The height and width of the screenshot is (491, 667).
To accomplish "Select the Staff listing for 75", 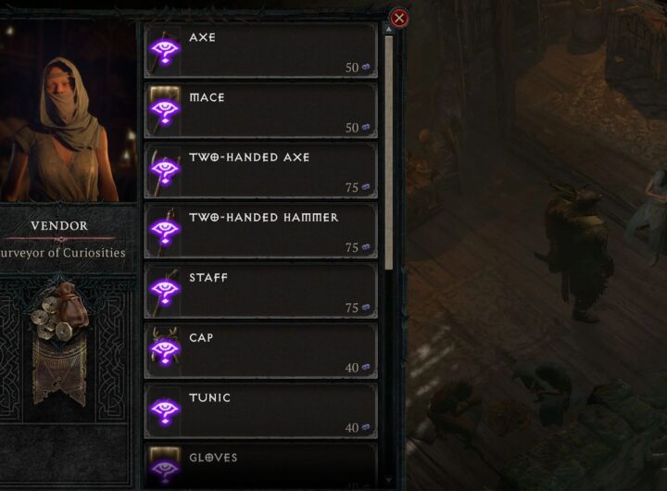I will click(260, 291).
